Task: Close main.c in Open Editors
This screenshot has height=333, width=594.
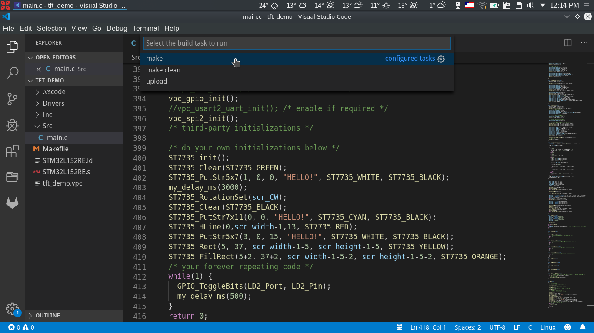Action: click(x=38, y=69)
